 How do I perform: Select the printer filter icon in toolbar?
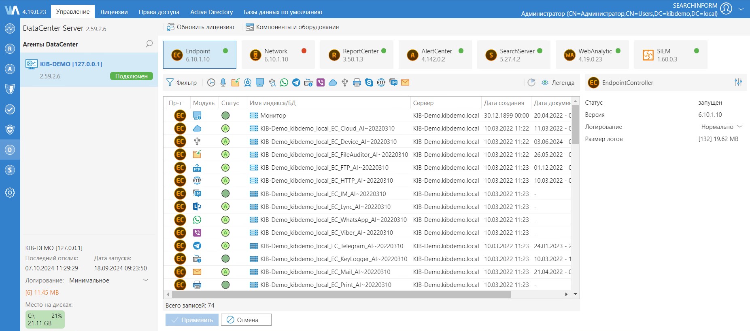tap(357, 82)
